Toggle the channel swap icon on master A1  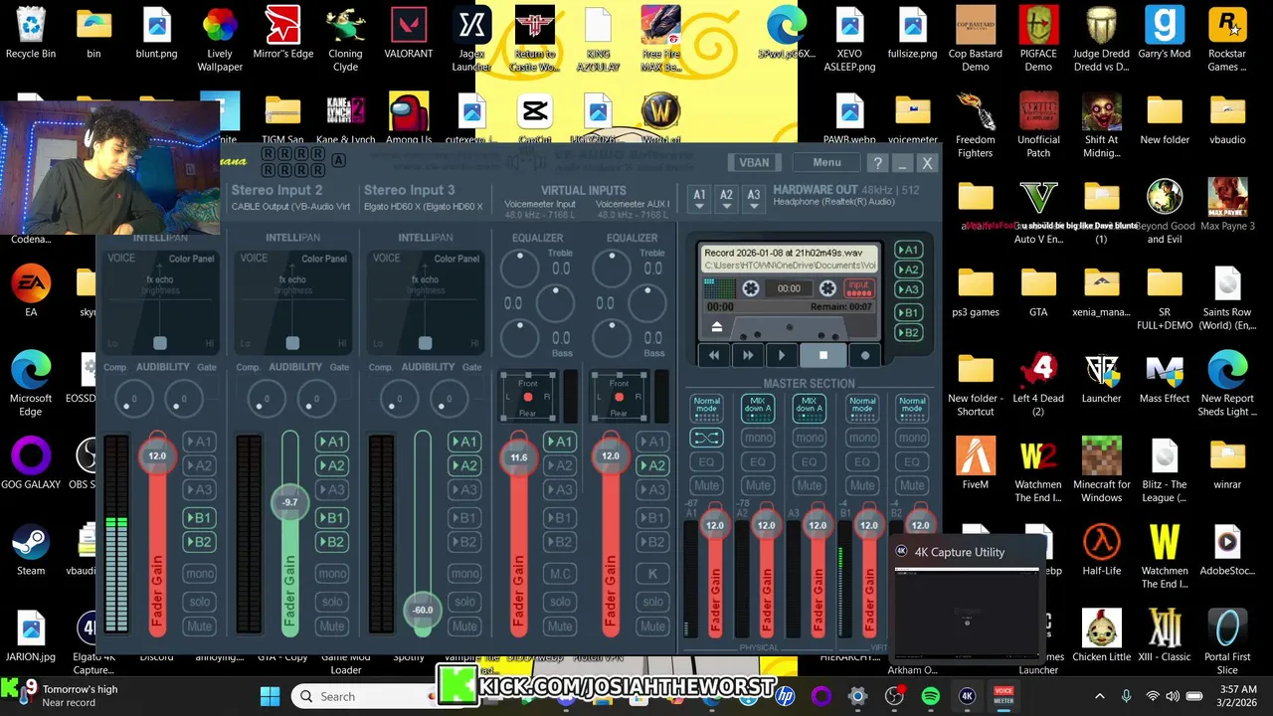point(706,438)
